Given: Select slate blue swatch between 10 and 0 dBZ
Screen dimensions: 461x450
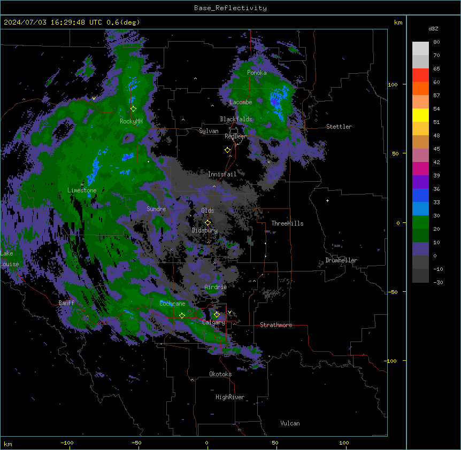Looking at the screenshot, I should click(x=420, y=249).
